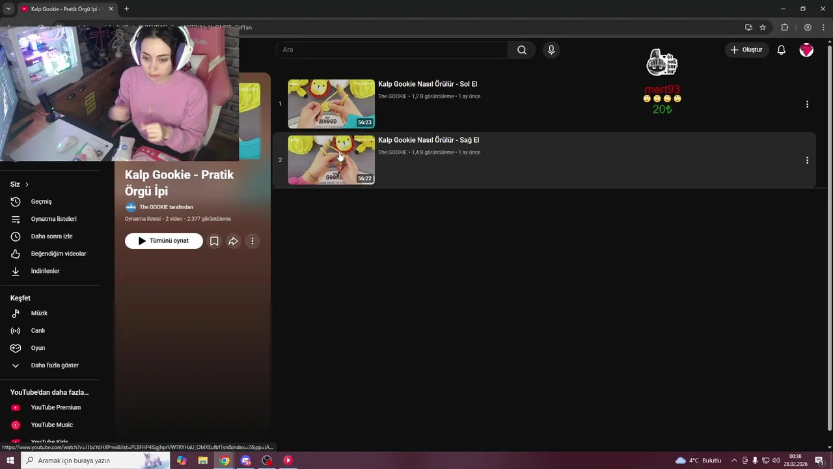Image resolution: width=833 pixels, height=469 pixels.
Task: Open the Windows notification center icon
Action: (x=819, y=461)
